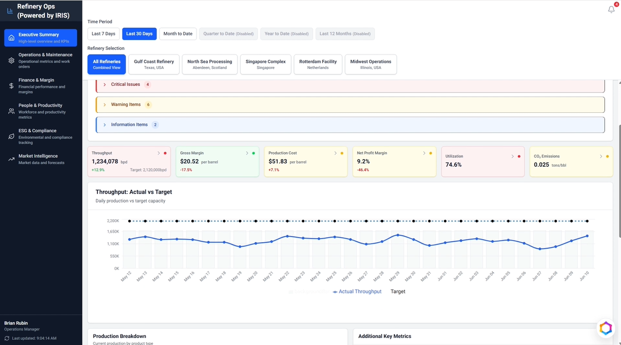
Task: Click the refresh icon beside Last updated
Action: [7, 338]
